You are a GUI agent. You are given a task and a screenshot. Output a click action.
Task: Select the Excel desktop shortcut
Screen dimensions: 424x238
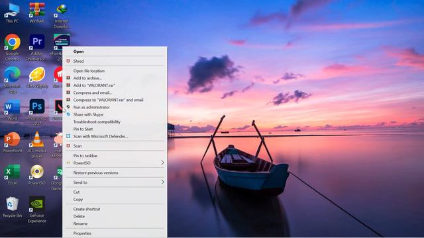point(12,175)
